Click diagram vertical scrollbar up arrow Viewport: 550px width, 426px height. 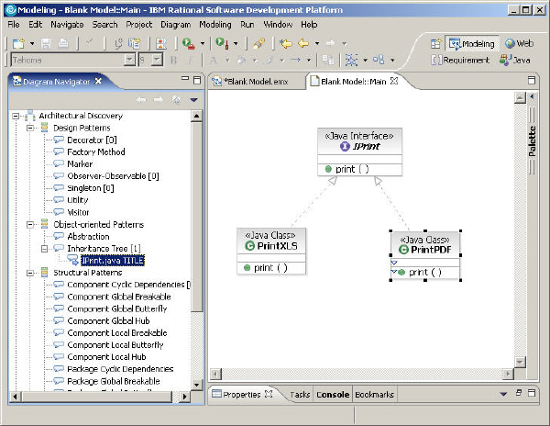(520, 98)
